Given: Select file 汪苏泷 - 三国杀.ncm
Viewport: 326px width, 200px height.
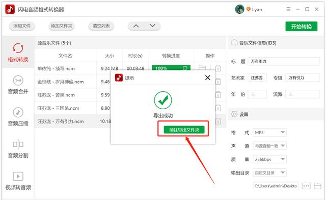Looking at the screenshot, I should click(x=58, y=108).
